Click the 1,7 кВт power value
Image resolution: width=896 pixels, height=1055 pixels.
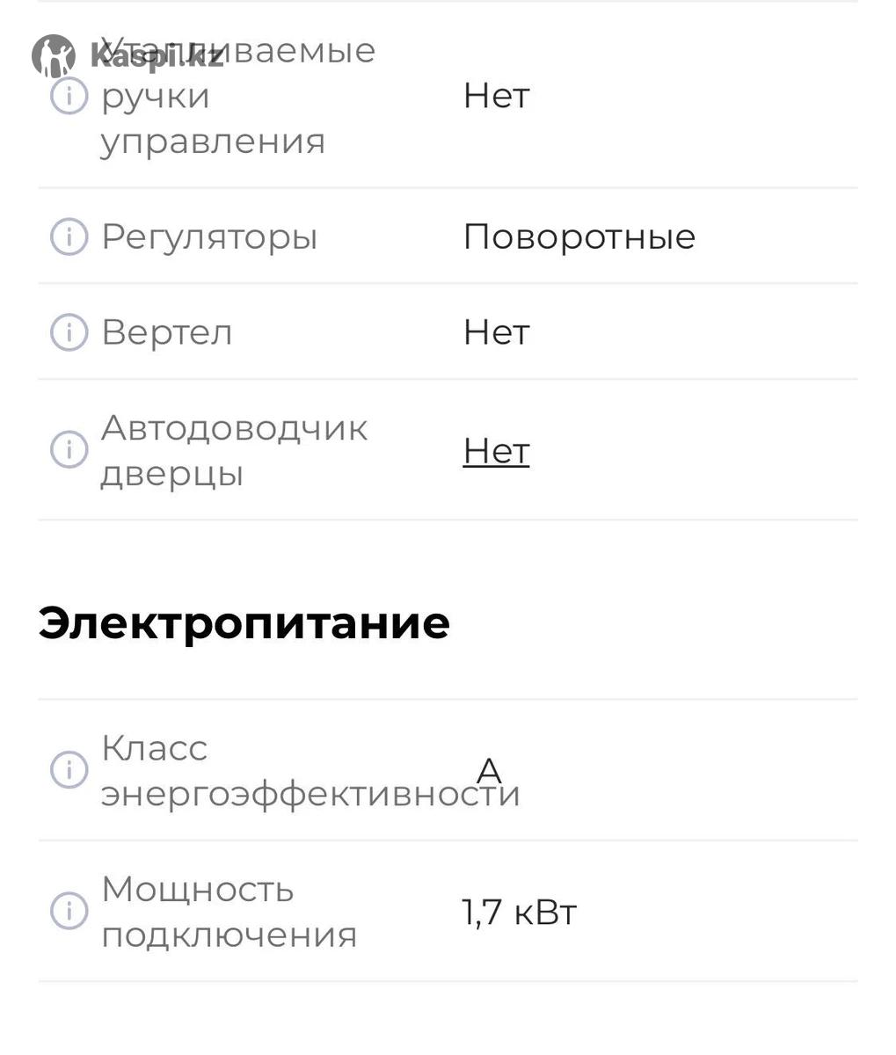[x=519, y=912]
